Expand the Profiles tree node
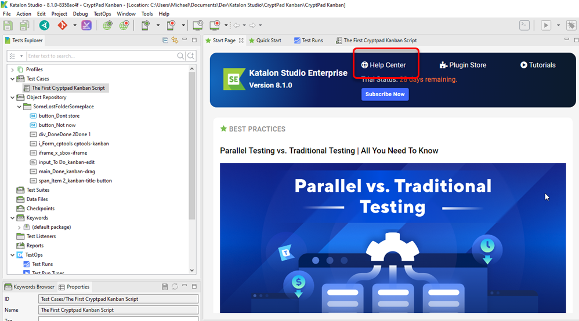 coord(13,70)
